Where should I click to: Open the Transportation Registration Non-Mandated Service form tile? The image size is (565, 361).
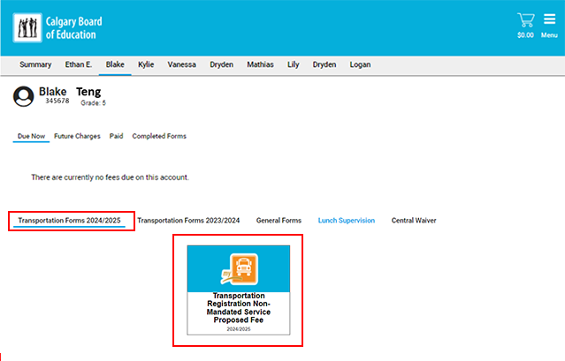click(x=238, y=290)
